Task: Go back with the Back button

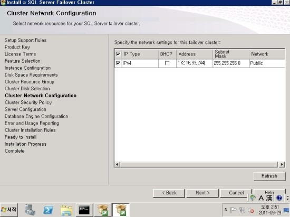Action: [169, 193]
